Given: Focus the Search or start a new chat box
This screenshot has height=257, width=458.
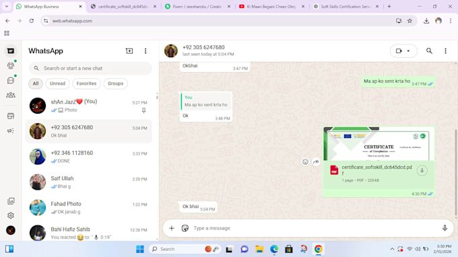Looking at the screenshot, I should (90, 68).
